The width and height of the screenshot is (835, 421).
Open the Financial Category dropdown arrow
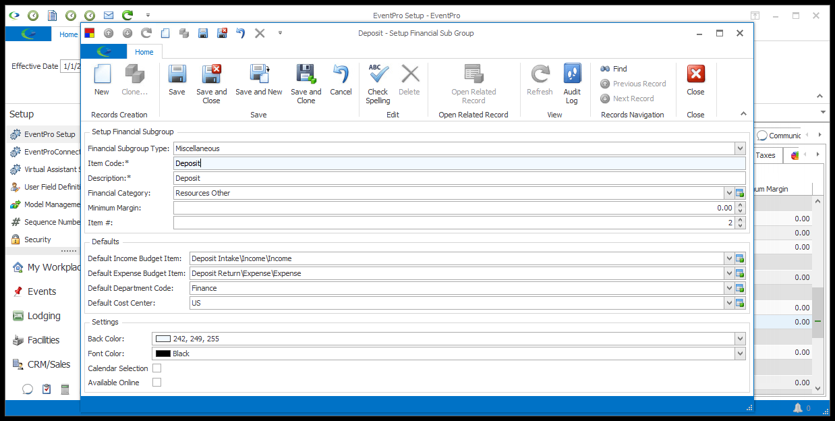728,193
